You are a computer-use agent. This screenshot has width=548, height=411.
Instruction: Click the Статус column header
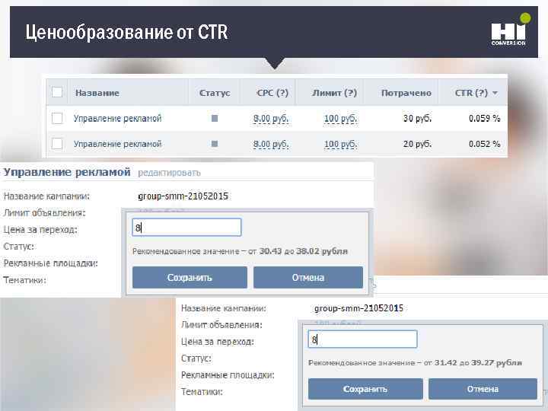point(215,93)
